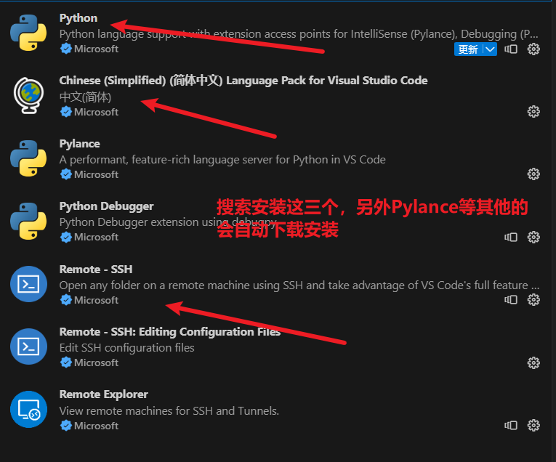Click the 更新 update button for Python
Screen dimensions: 556x462
tap(468, 49)
